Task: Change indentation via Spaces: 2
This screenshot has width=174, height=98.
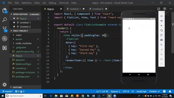Action: point(115,91)
